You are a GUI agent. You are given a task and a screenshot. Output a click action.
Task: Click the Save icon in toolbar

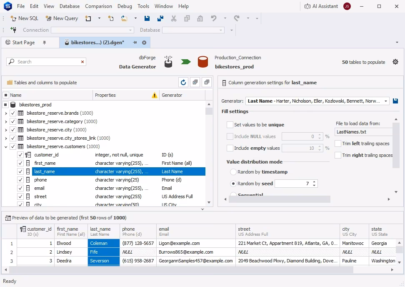pos(147,18)
